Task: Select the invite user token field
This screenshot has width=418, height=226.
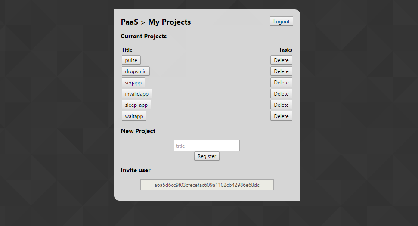Action: click(x=207, y=185)
